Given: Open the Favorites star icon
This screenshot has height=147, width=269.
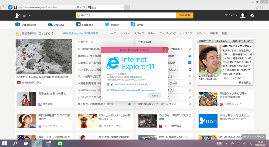Looking at the screenshot, I should 261,7.
